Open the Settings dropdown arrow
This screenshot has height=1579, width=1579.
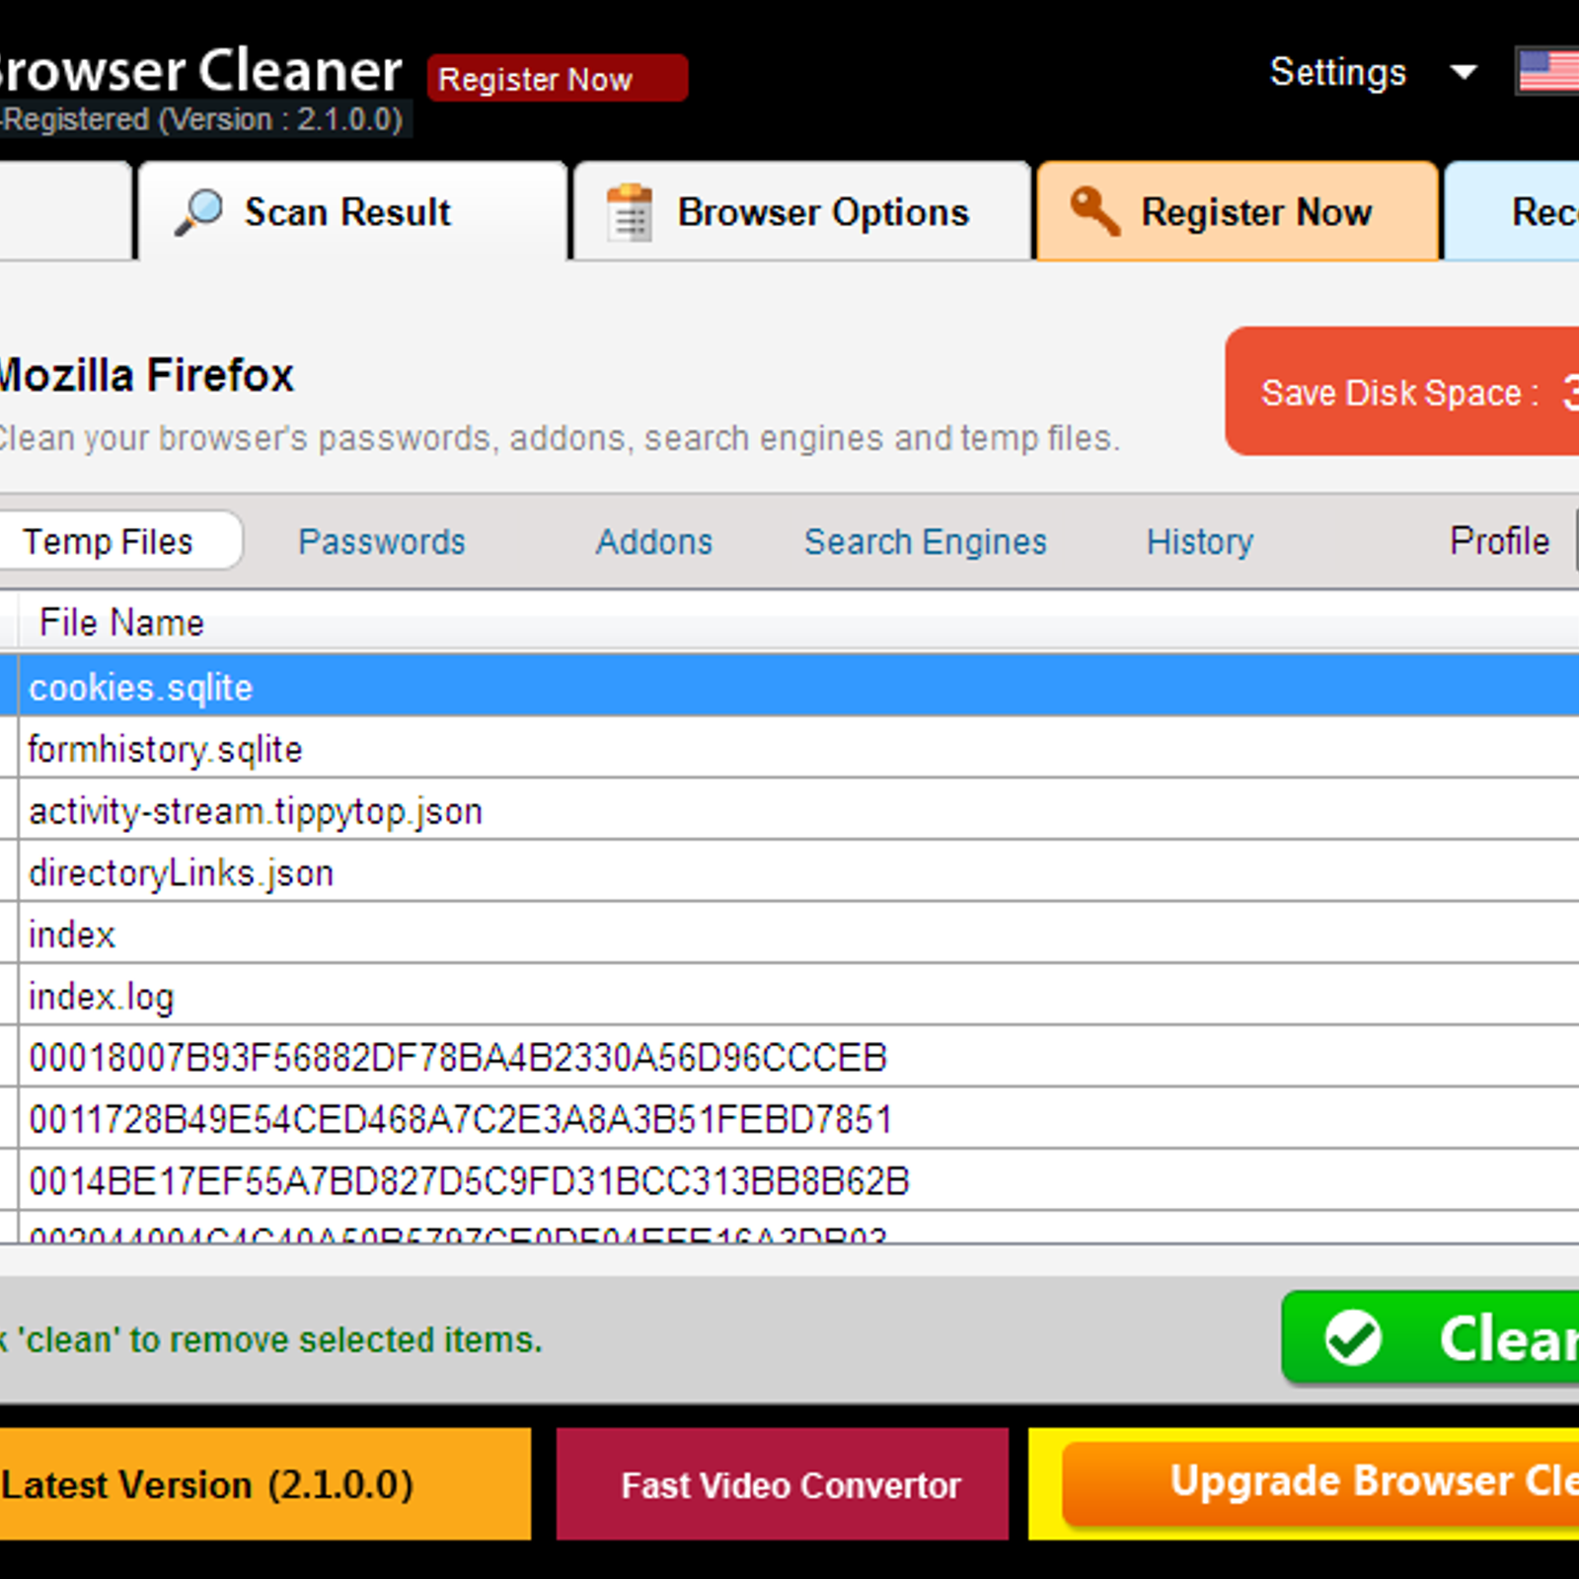tap(1464, 72)
